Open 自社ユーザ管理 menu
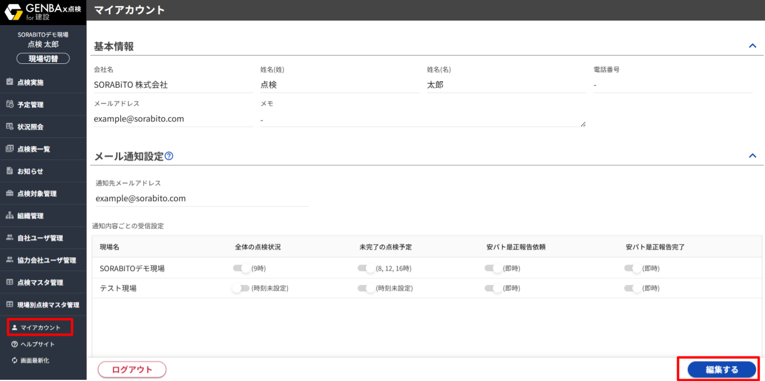 click(40, 238)
